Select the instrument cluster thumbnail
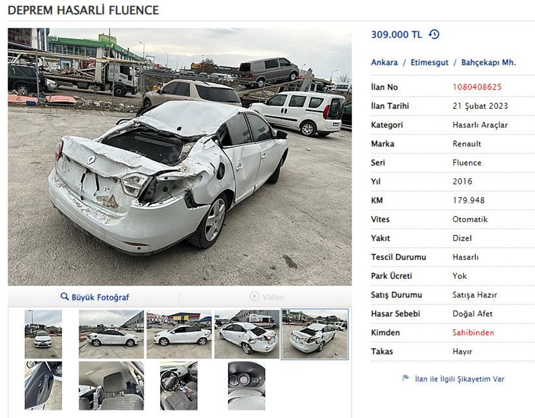Image resolution: width=535 pixels, height=418 pixels. (x=247, y=385)
